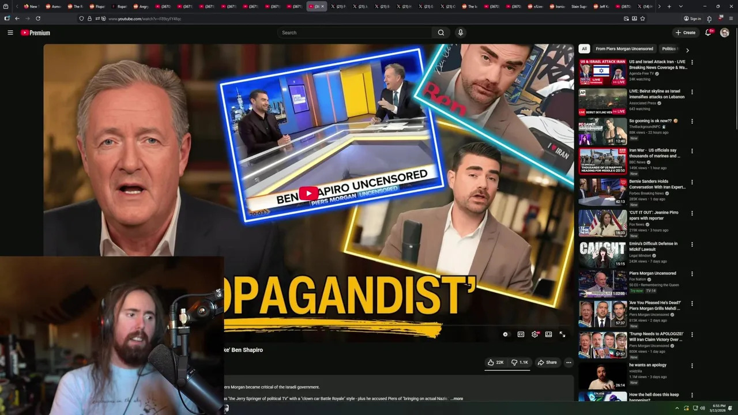
Task: Play the video via red play button
Action: click(308, 194)
